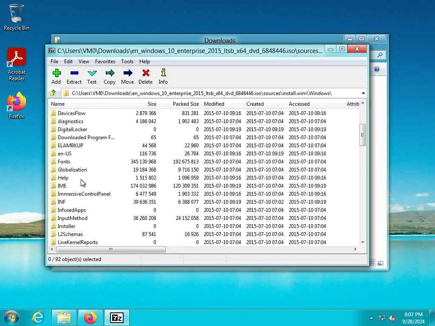This screenshot has width=435, height=326.
Task: Sort by Modified column header
Action: 223,104
